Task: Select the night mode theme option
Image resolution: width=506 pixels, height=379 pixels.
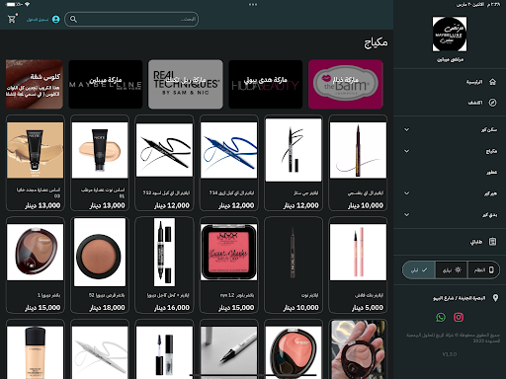Action: pos(419,270)
